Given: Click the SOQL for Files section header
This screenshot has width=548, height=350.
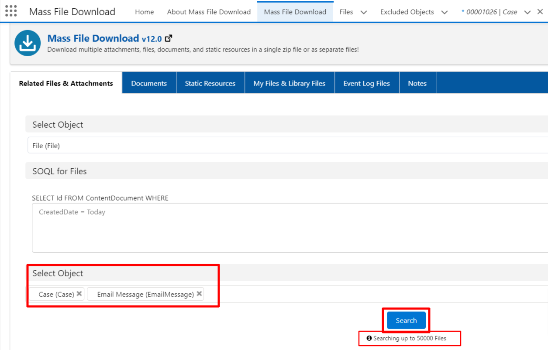Looking at the screenshot, I should point(286,171).
